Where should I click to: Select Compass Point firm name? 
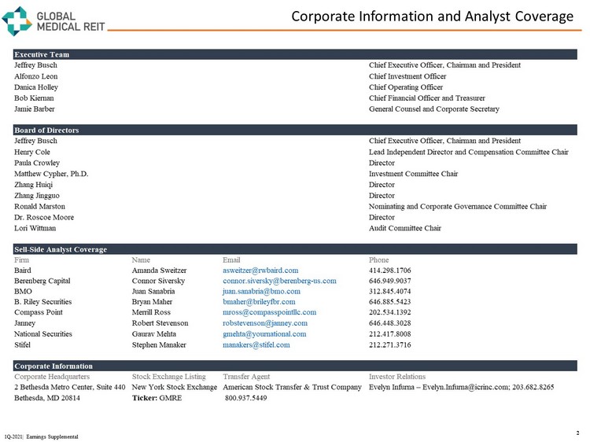39,312
